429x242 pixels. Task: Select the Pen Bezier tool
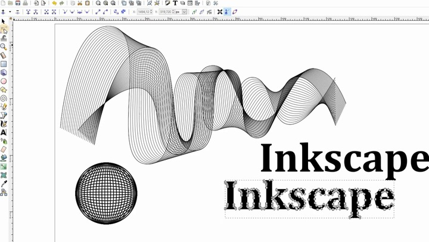point(4,115)
